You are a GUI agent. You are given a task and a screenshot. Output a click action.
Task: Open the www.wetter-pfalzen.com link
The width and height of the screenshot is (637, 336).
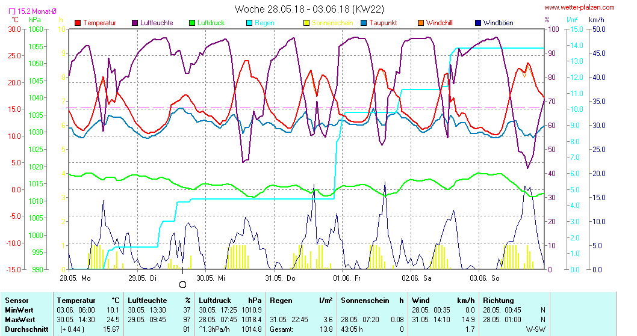(x=579, y=7)
